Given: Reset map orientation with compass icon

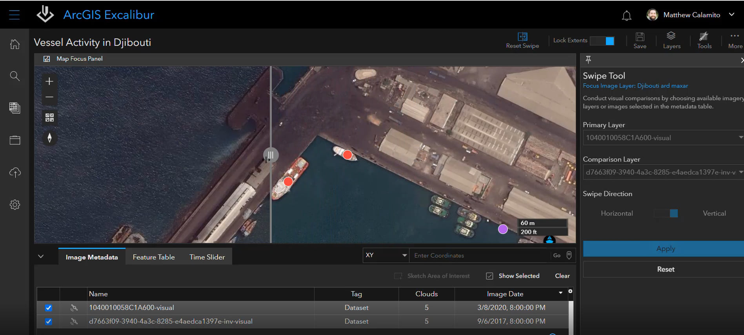Looking at the screenshot, I should click(x=49, y=138).
